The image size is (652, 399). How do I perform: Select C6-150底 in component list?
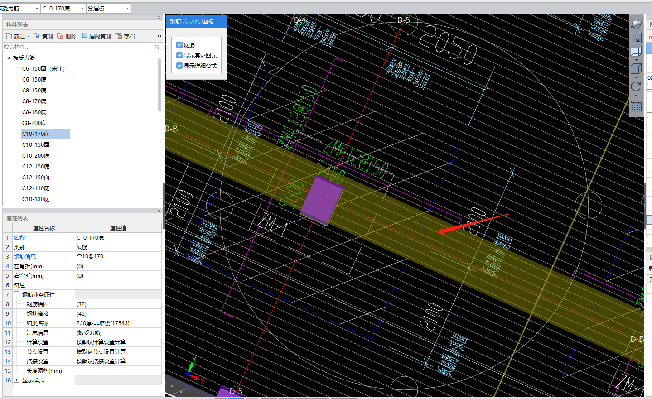34,80
